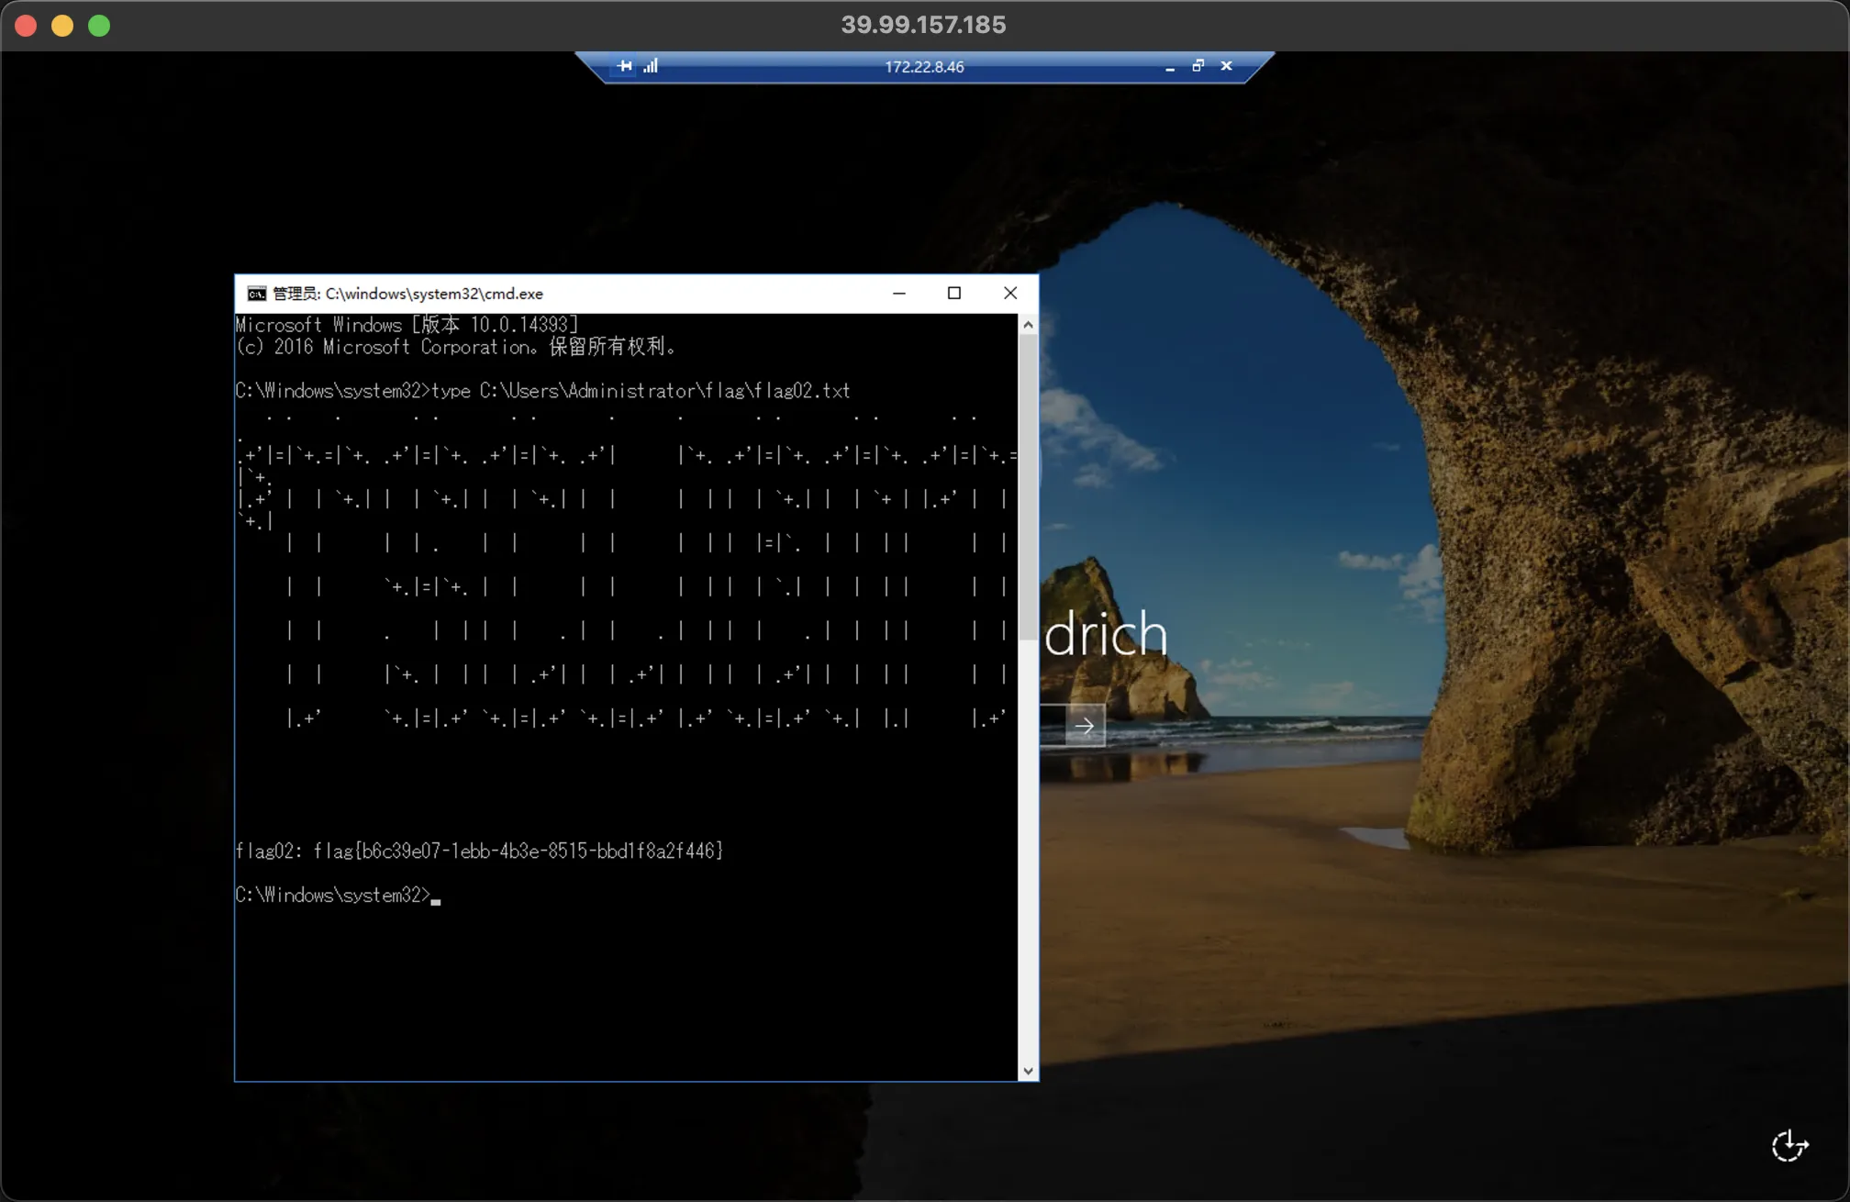Restore down the remote desktop session window
Image resolution: width=1850 pixels, height=1202 pixels.
pyautogui.click(x=1198, y=66)
